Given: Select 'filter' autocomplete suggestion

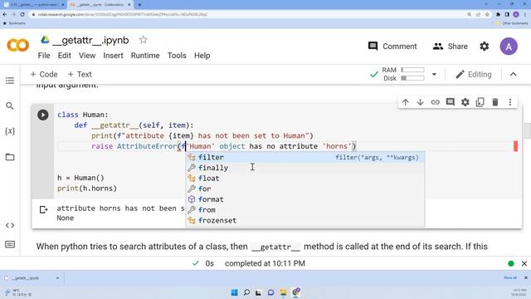Looking at the screenshot, I should coord(305,157).
